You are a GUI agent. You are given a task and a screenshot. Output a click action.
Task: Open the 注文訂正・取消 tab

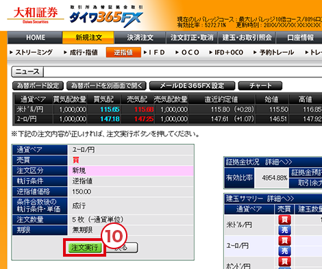(x=192, y=38)
